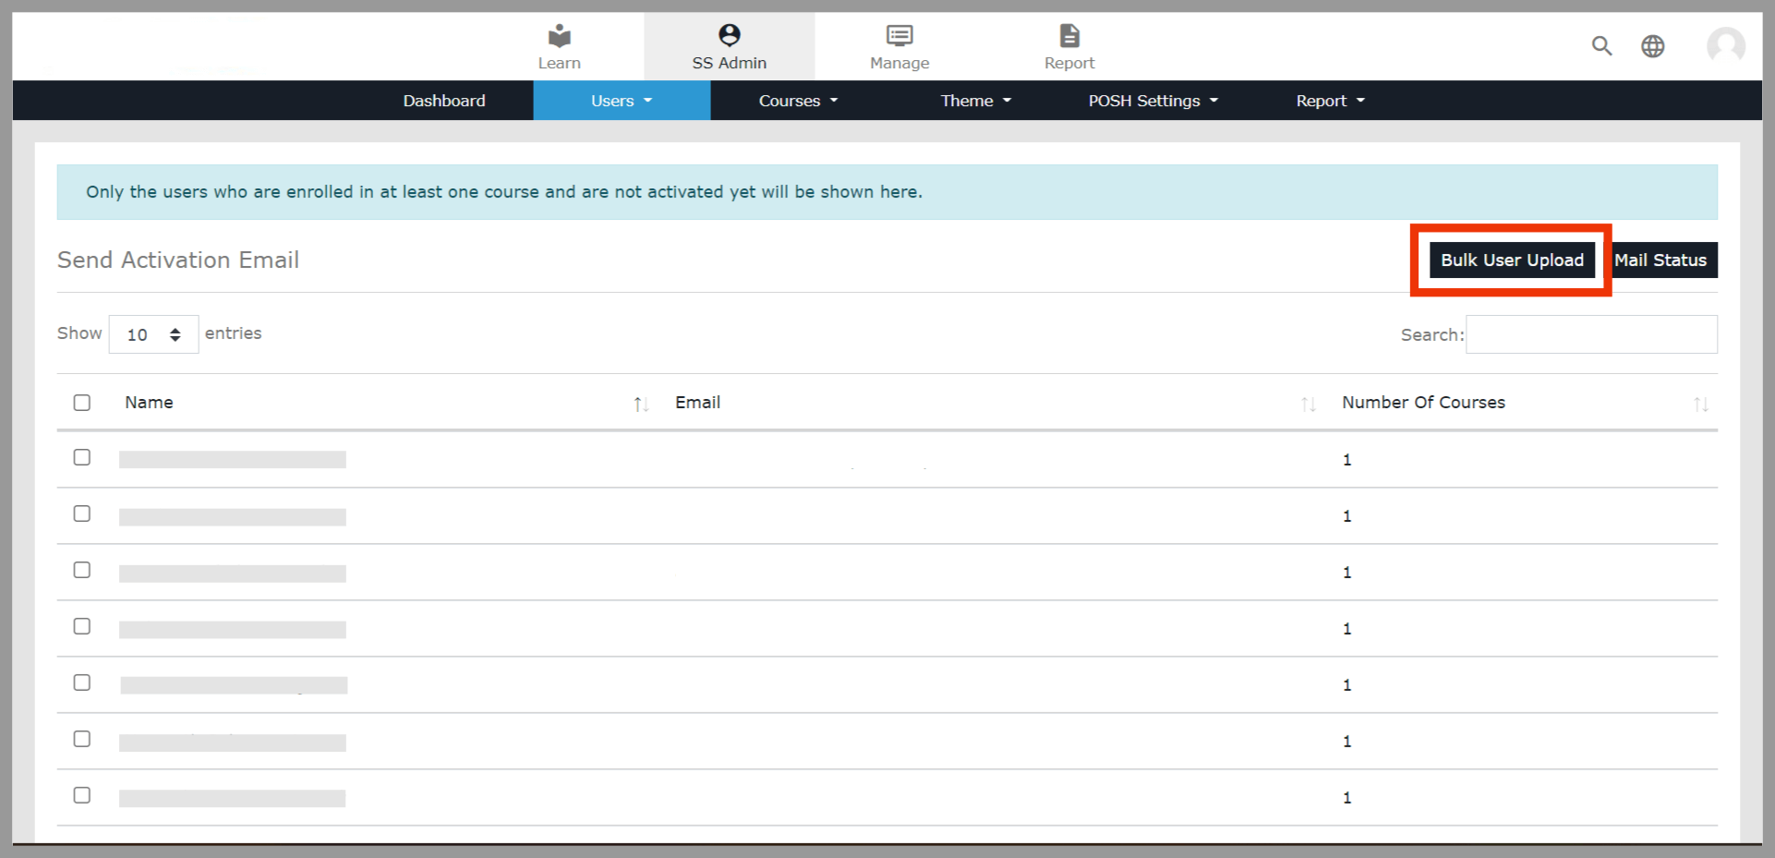
Task: Sort by Name column arrows
Action: coord(641,404)
